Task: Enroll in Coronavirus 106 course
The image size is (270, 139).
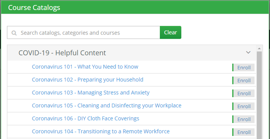Action: coord(243,119)
